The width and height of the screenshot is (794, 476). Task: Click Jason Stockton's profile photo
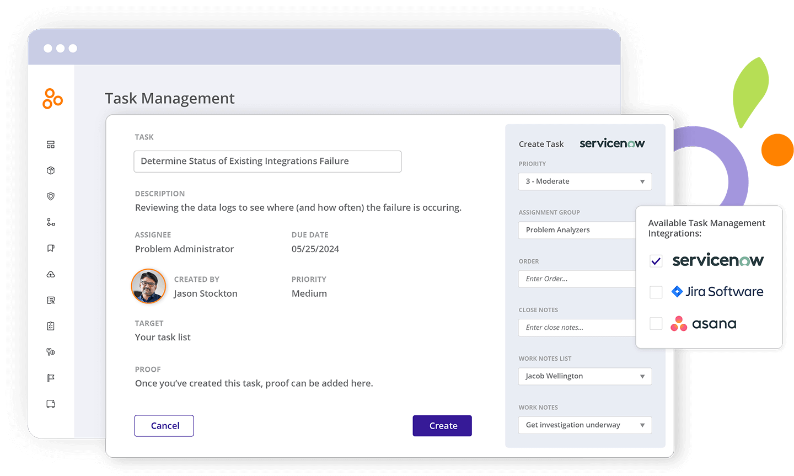point(148,286)
